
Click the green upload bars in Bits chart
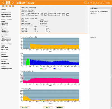[x=28, y=62]
